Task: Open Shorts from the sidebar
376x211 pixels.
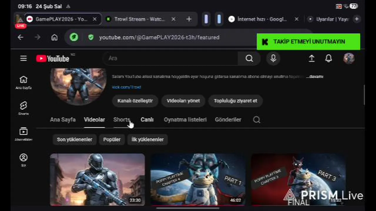Action: point(23,108)
